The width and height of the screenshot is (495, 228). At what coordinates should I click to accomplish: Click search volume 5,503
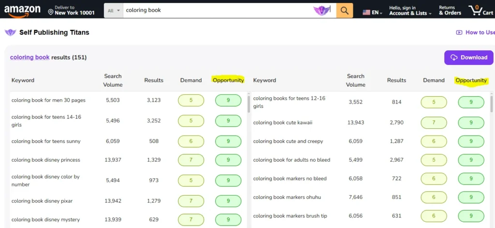point(113,100)
